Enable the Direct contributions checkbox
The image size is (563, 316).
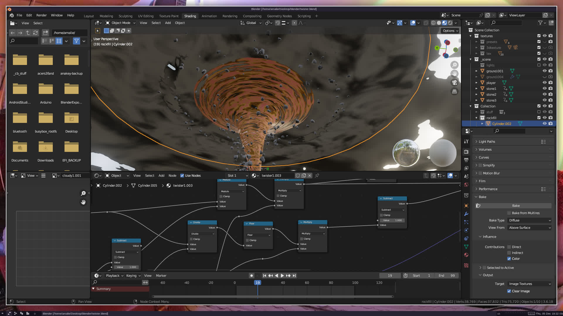pyautogui.click(x=509, y=247)
